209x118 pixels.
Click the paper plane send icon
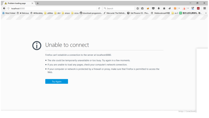tap(169, 8)
